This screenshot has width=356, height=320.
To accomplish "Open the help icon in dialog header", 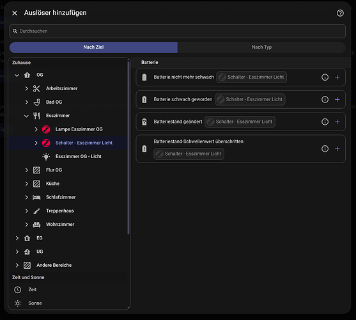I will click(340, 13).
